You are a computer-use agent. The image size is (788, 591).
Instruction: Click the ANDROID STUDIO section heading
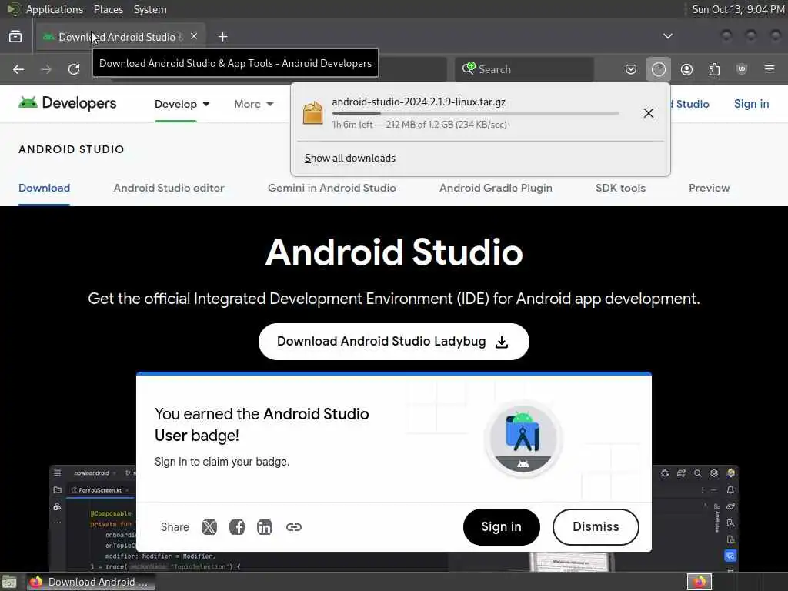pos(72,149)
